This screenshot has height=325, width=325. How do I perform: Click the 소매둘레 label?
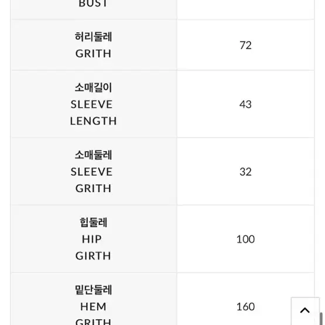click(x=93, y=155)
